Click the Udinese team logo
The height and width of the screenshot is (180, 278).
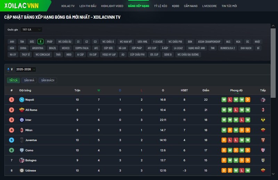point(22,170)
